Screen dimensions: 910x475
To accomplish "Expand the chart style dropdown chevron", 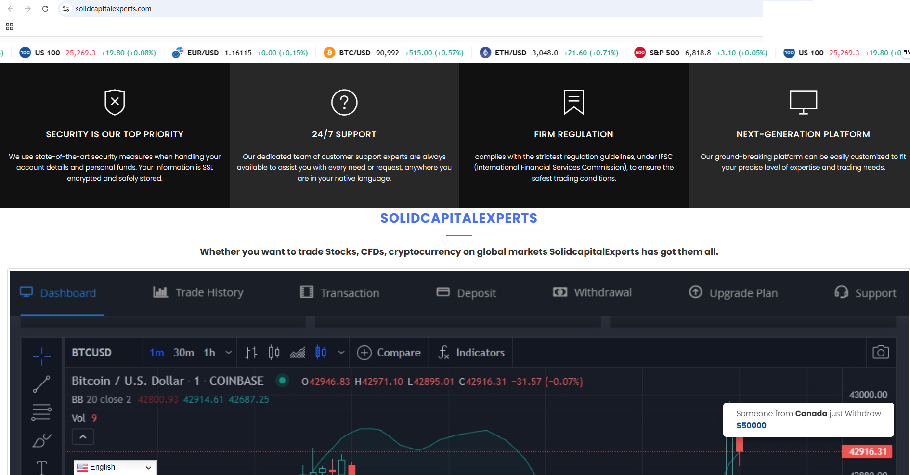I will [x=341, y=353].
